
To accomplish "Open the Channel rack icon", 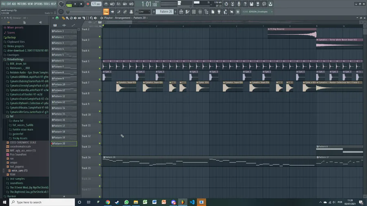I will coord(194,12).
